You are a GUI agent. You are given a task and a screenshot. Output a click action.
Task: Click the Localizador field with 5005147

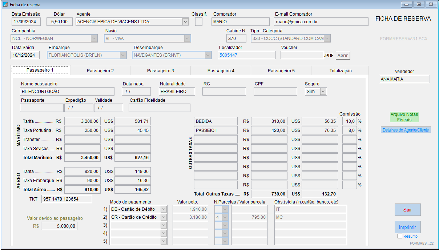247,55
